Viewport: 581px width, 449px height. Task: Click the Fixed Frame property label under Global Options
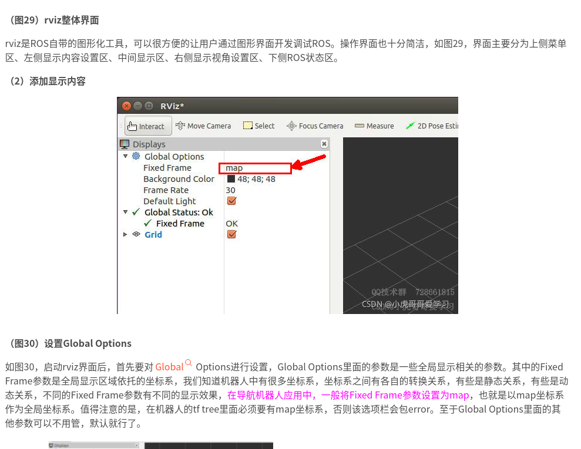click(167, 168)
